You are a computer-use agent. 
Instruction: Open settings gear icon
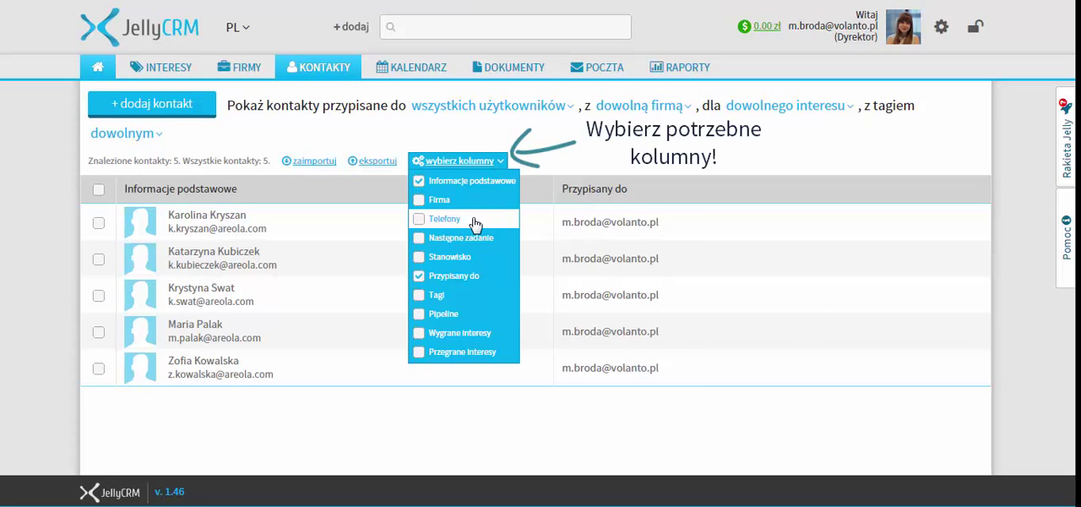click(x=941, y=27)
